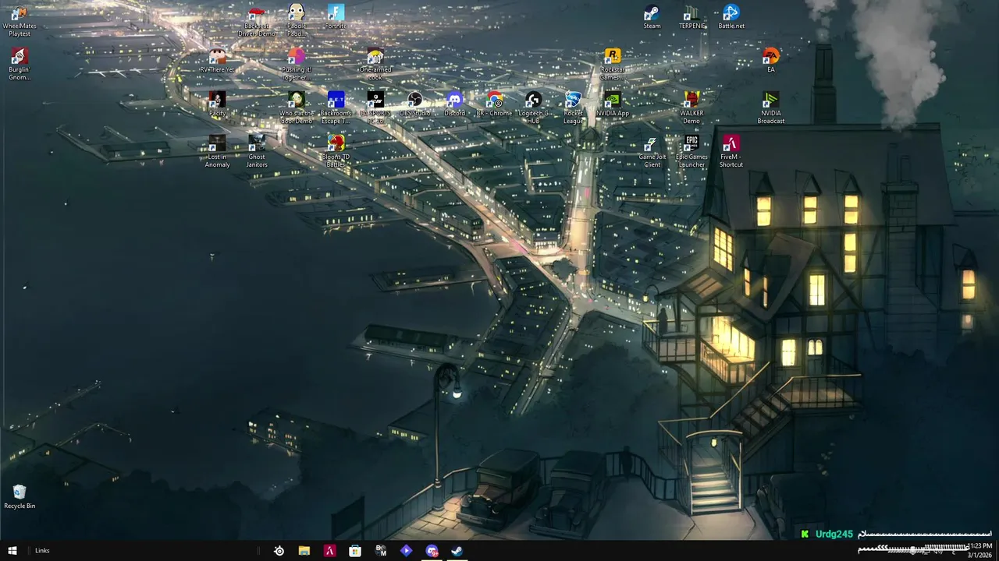Viewport: 999px width, 561px height.
Task: Open Epic Games Launcher shortcut
Action: coord(691,151)
